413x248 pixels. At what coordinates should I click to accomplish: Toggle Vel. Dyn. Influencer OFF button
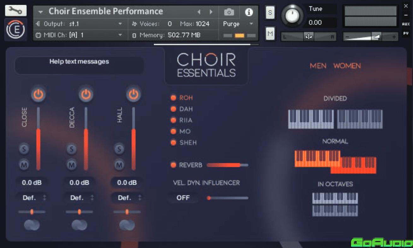point(183,198)
